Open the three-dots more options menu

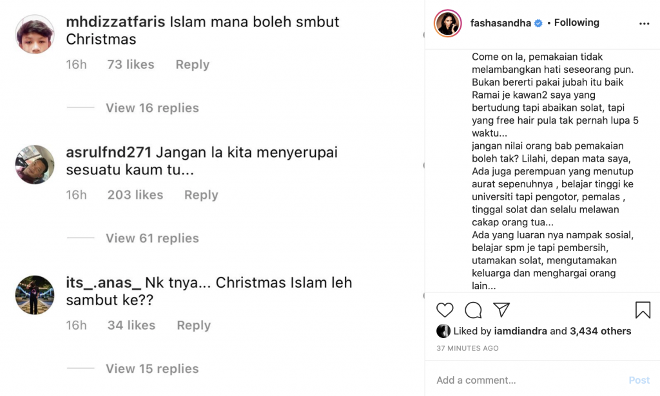click(644, 24)
